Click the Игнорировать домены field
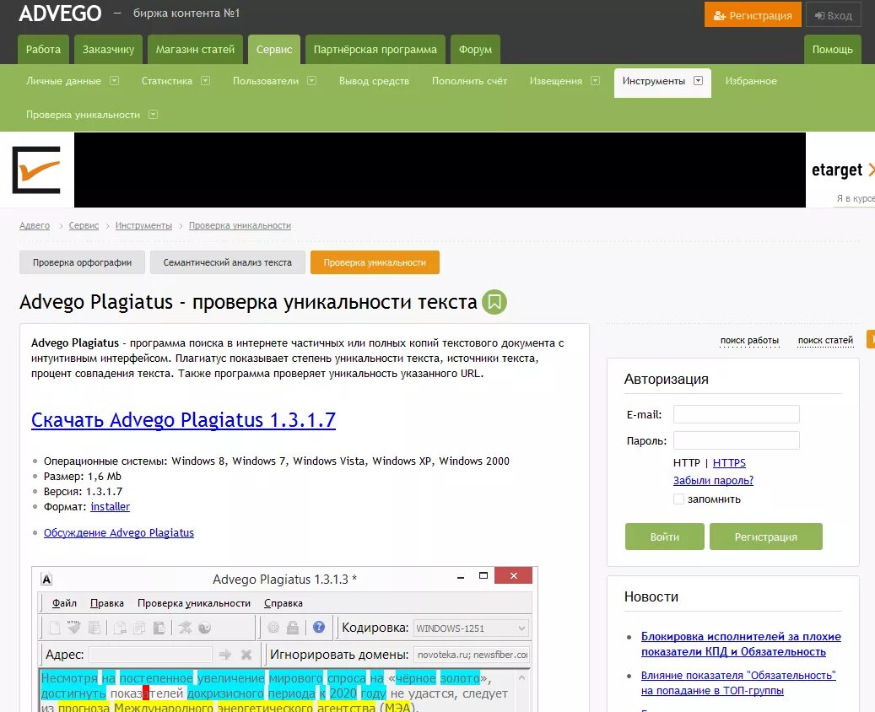This screenshot has height=712, width=875. click(471, 655)
